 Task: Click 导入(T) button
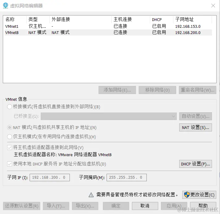[x=56, y=206]
